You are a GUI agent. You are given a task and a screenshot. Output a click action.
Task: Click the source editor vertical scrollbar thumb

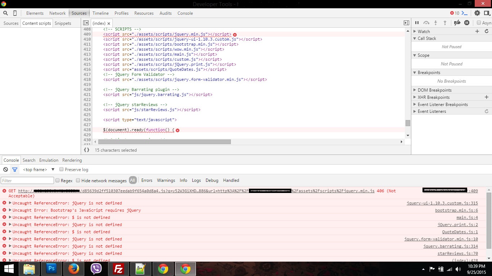tap(408, 123)
